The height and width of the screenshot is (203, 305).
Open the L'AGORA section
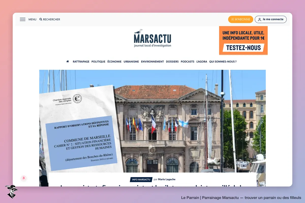[x=202, y=62]
